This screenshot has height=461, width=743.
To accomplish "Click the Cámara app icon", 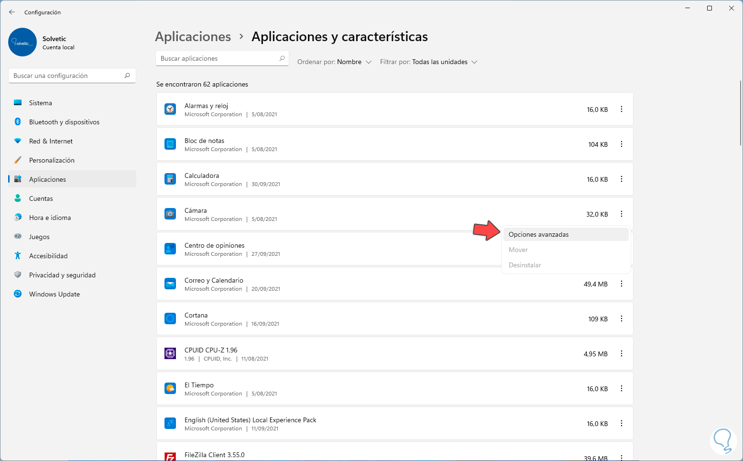I will coord(170,214).
